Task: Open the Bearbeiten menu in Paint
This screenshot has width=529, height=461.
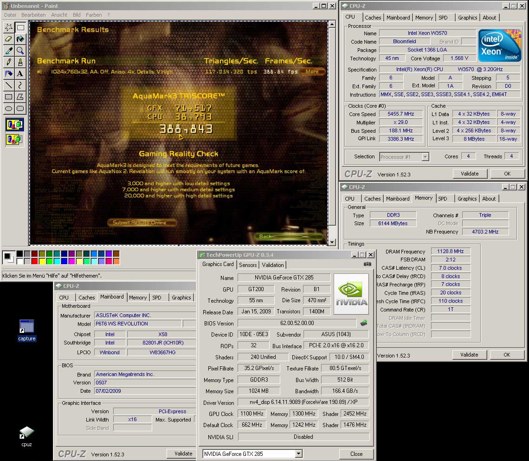Action: click(33, 15)
